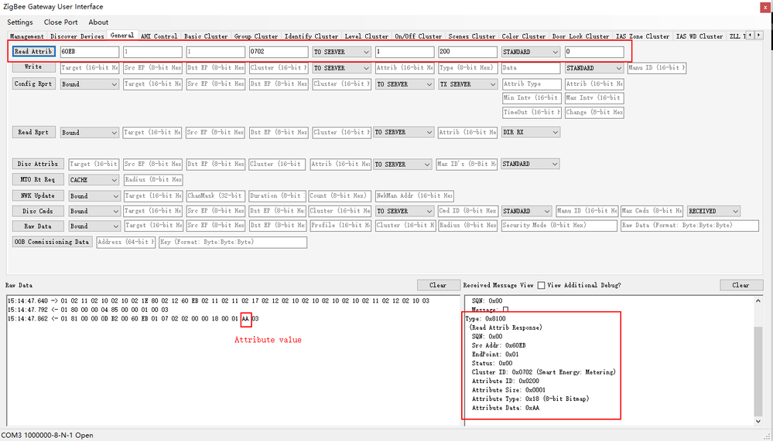
Task: Open Read Attrib STANDARD dropdown
Action: (531, 53)
